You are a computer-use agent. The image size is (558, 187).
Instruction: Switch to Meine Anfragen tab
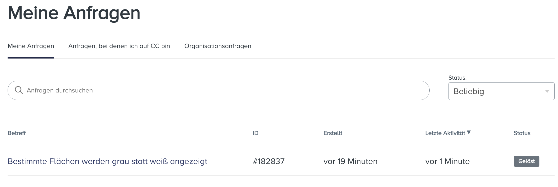[31, 46]
